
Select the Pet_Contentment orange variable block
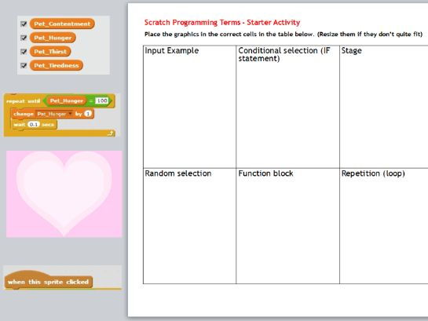click(x=62, y=24)
